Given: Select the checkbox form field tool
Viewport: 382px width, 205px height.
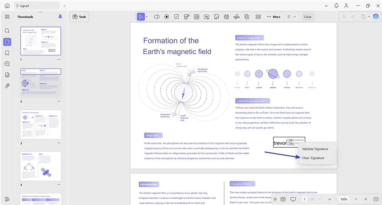Looking at the screenshot, I should [176, 17].
